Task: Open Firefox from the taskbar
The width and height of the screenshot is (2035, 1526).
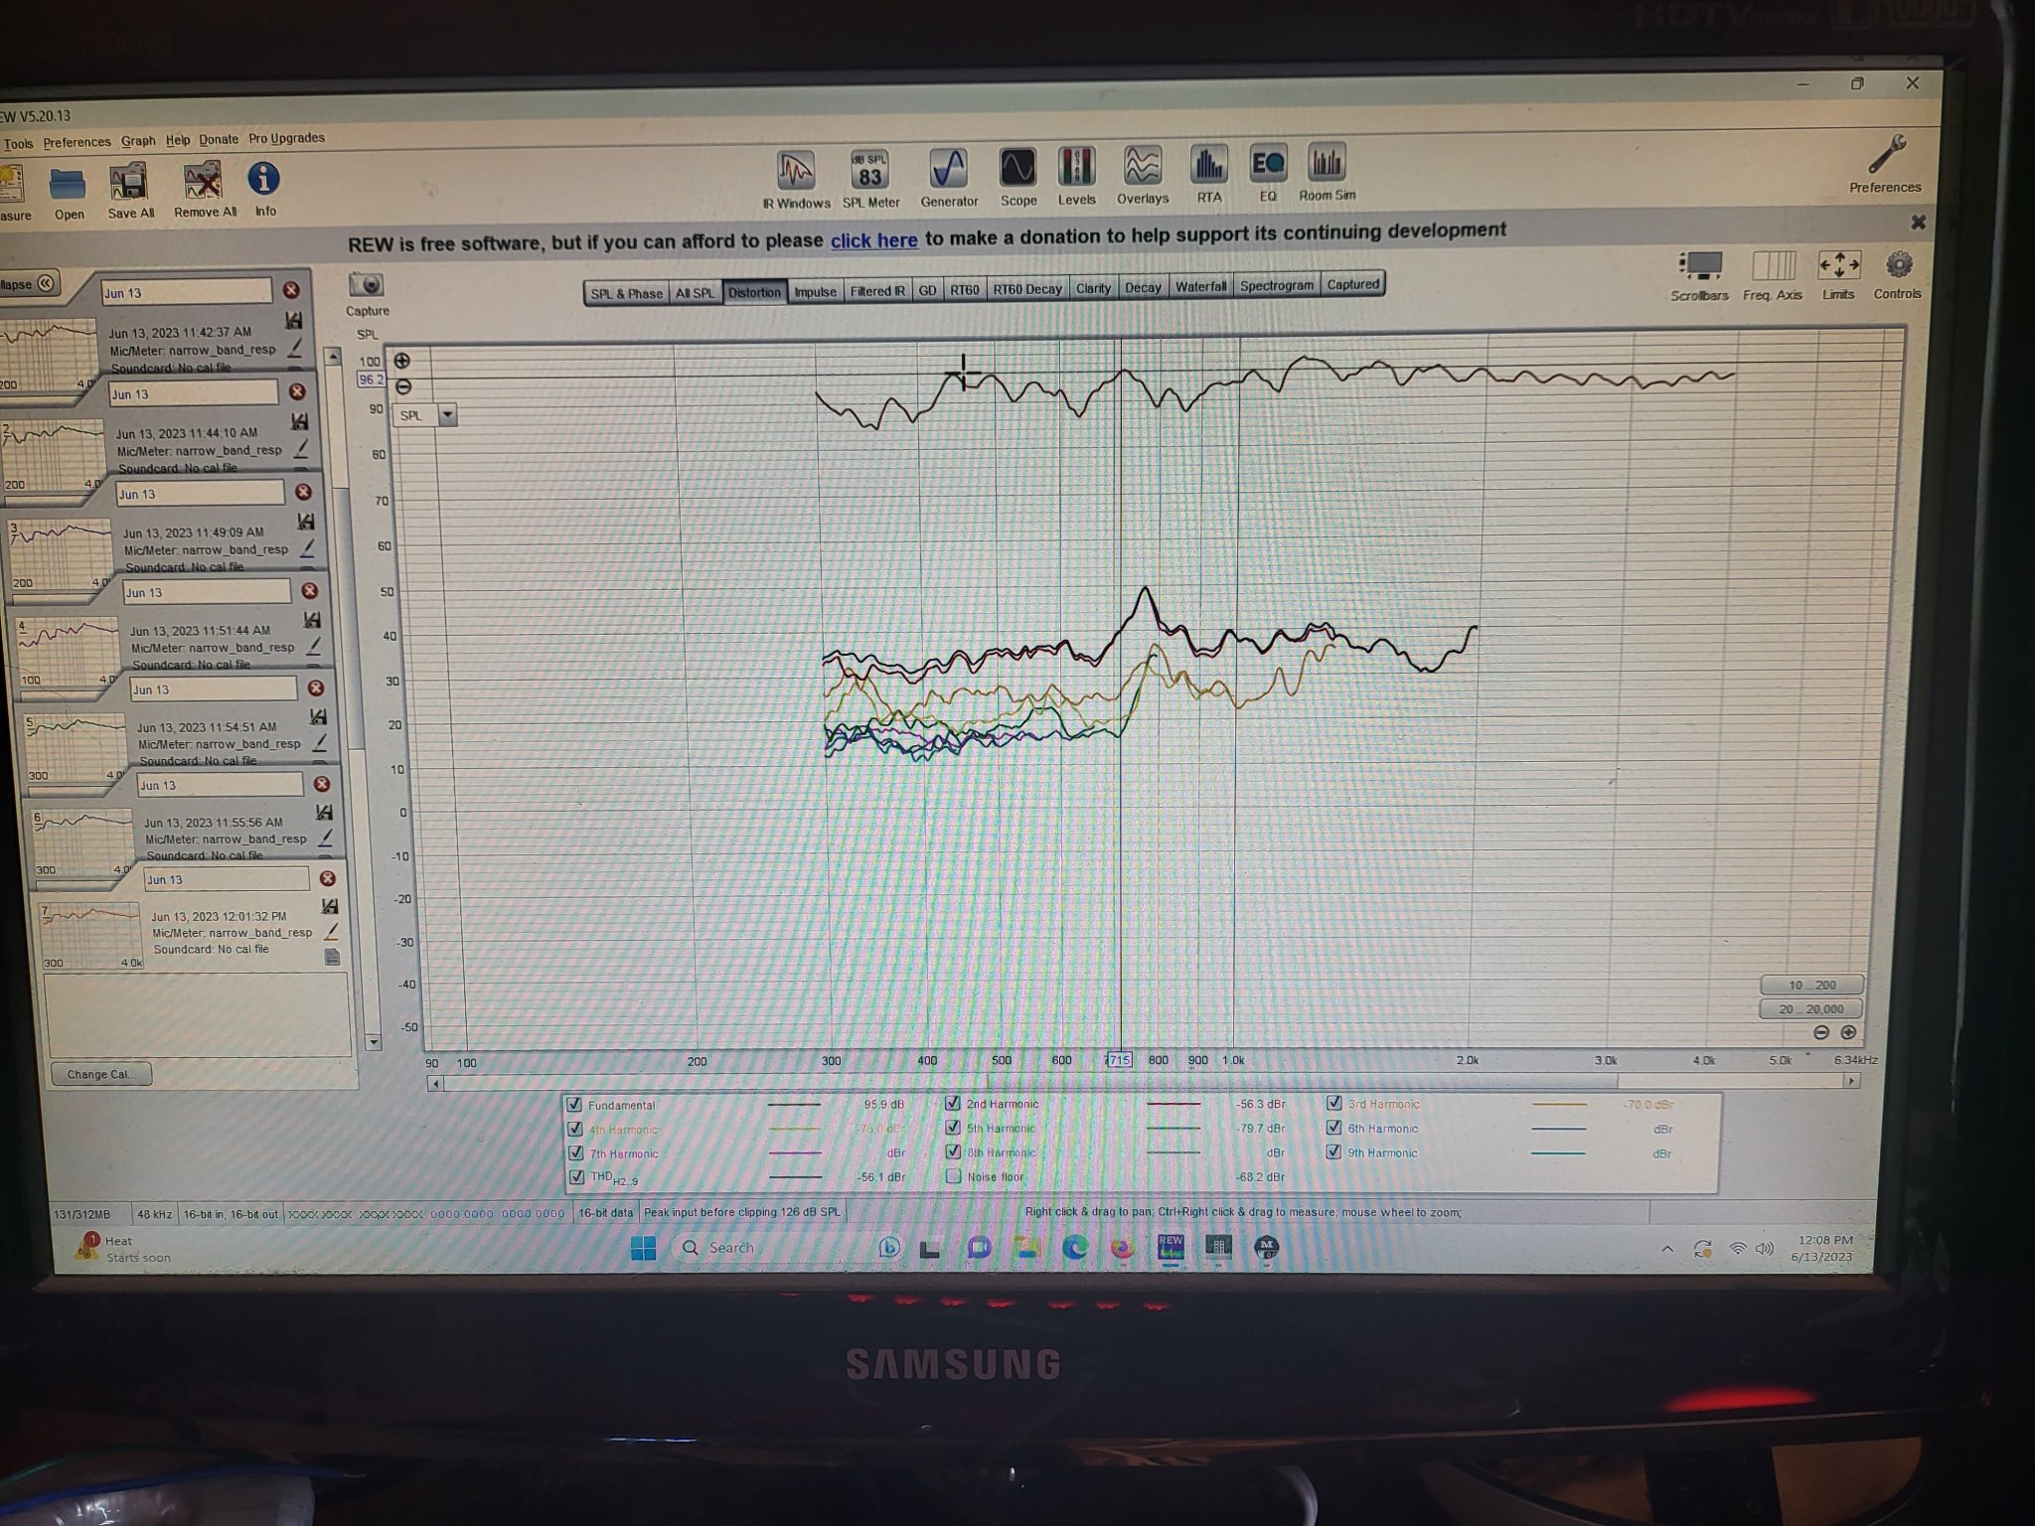Action: coord(1122,1248)
